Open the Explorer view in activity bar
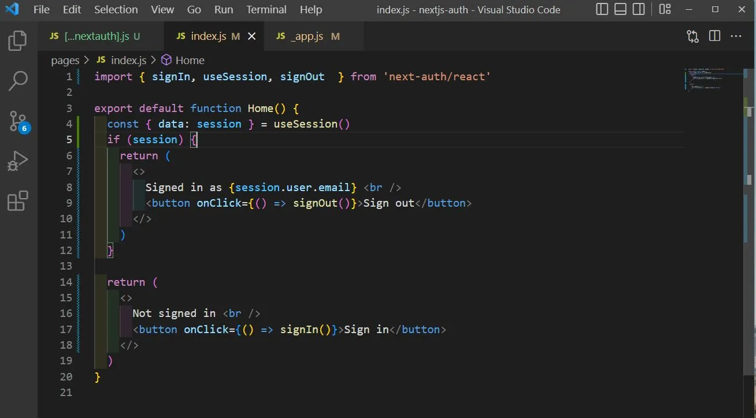 click(x=18, y=40)
